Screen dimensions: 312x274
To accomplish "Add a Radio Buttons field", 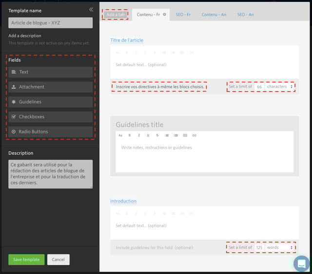I will point(51,132).
